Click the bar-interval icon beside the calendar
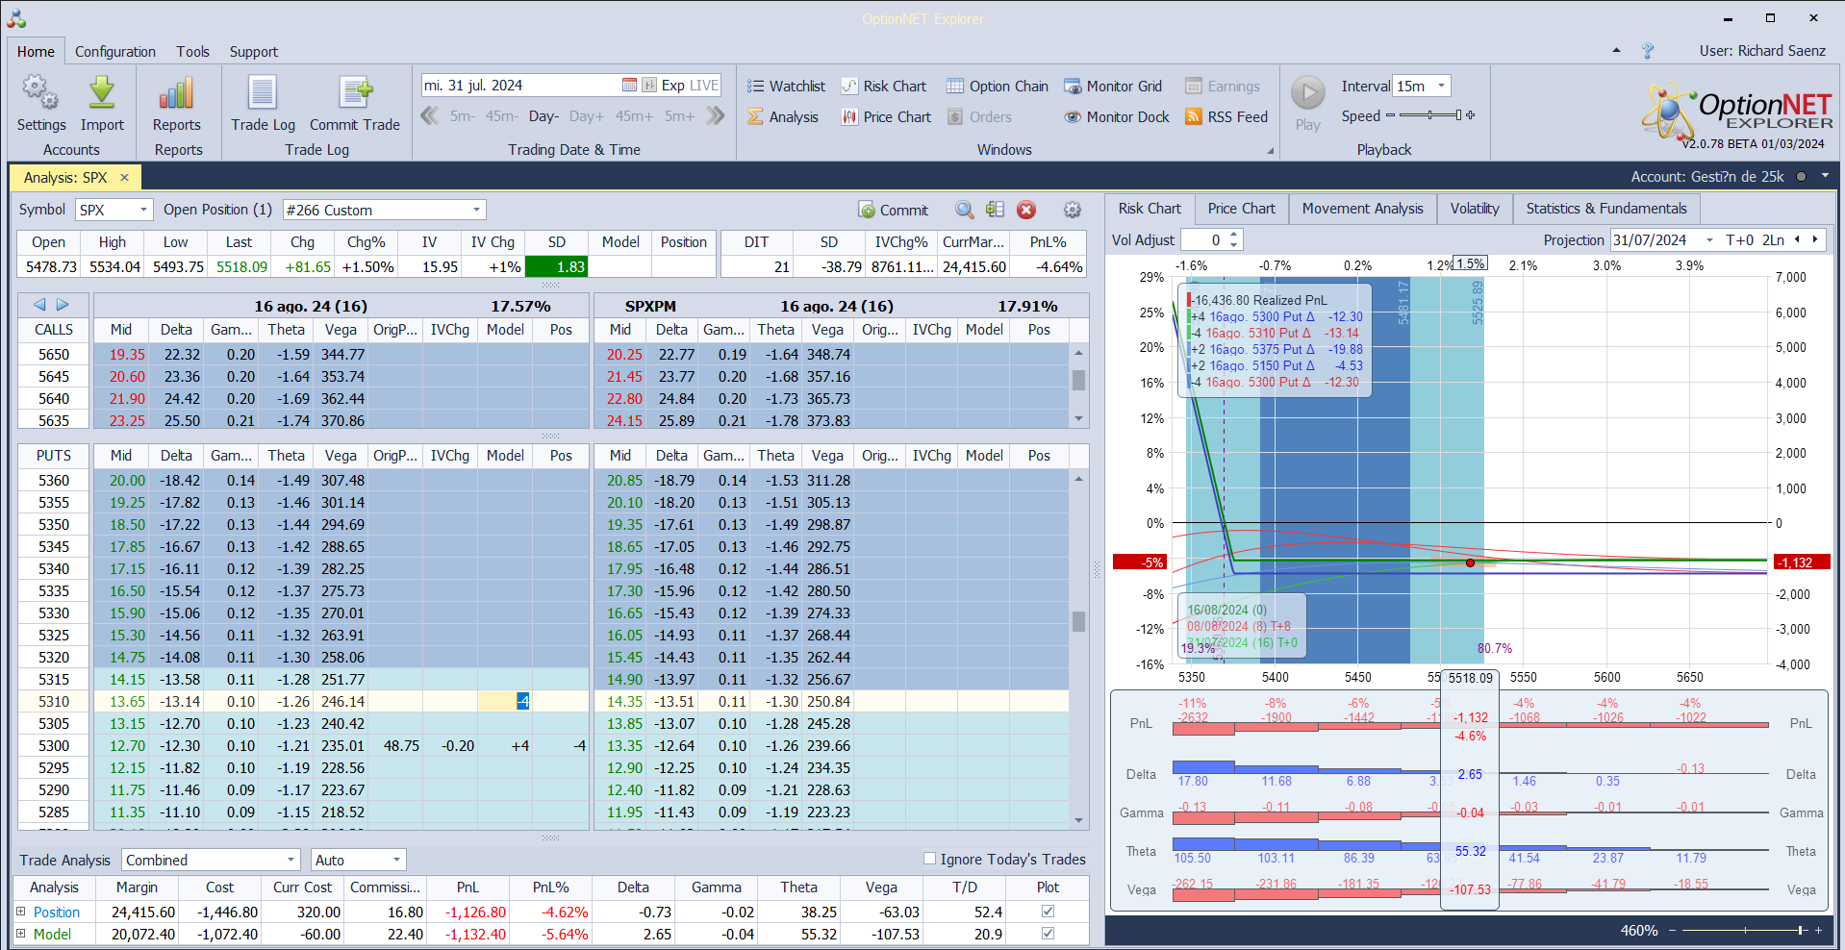The width and height of the screenshot is (1845, 950). [649, 86]
